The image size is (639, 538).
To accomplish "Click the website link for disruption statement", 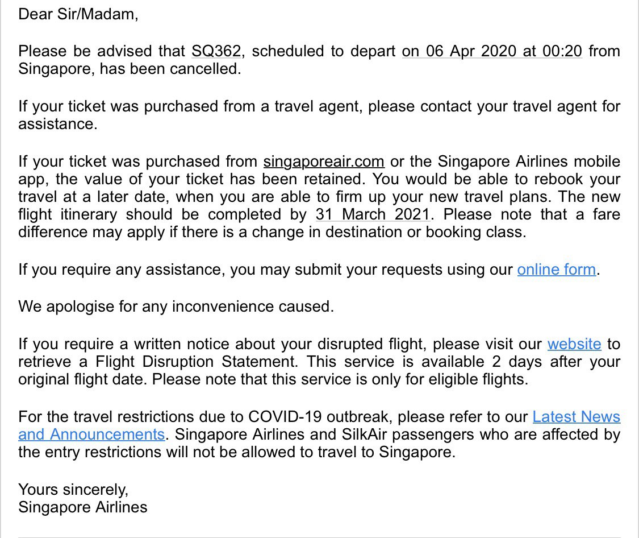I will (x=574, y=344).
